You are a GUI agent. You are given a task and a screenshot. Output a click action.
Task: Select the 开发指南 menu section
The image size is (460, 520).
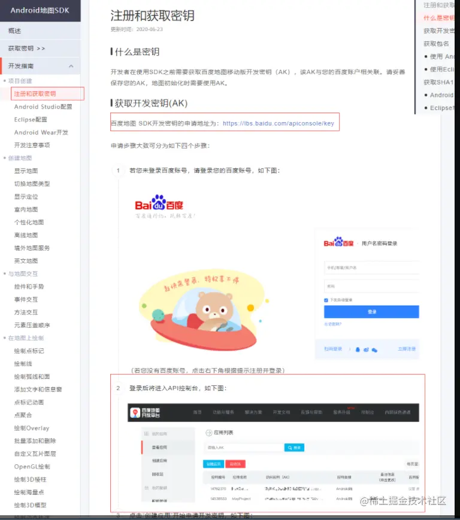point(40,66)
